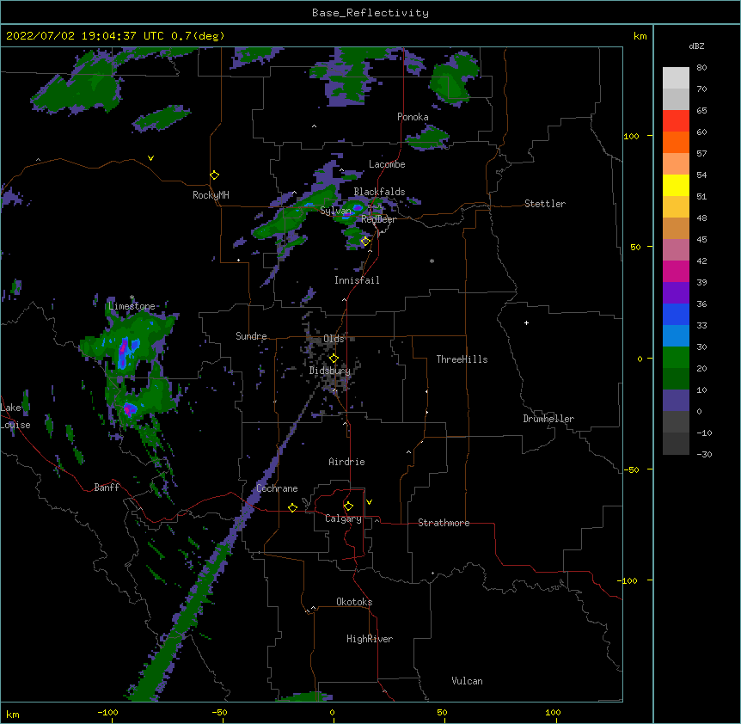741x724 pixels.
Task: Click the yellow V marker northwest of RockyMH
Action: pos(150,158)
